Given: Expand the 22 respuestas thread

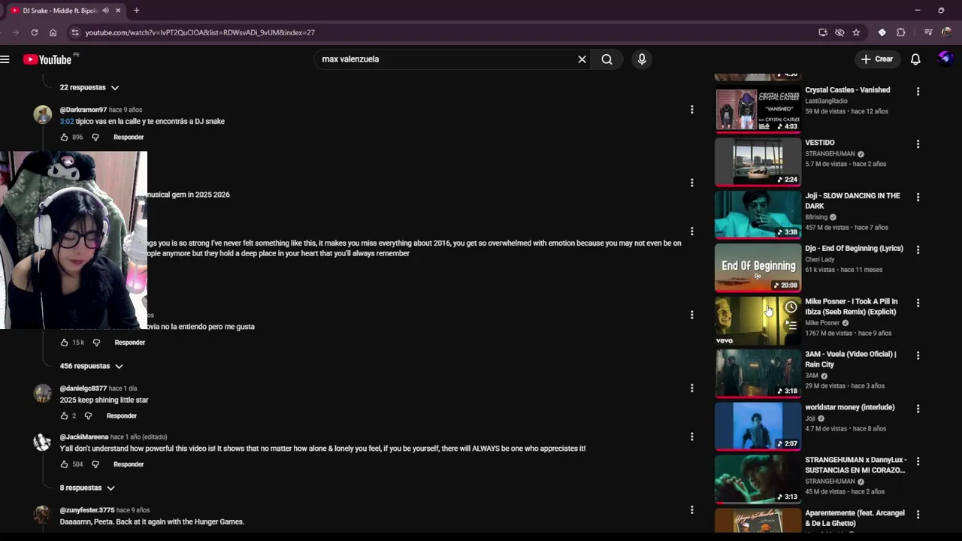Looking at the screenshot, I should pos(89,88).
